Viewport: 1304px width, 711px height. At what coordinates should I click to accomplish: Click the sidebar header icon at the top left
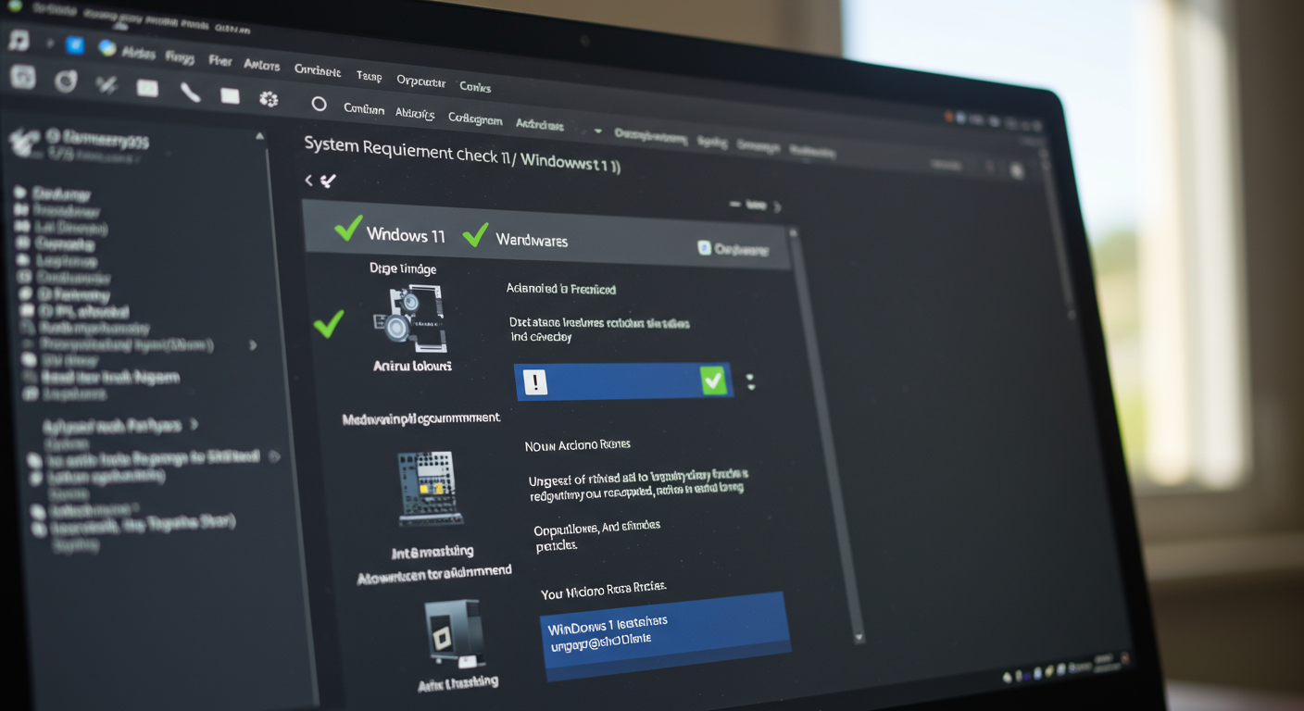pos(23,143)
